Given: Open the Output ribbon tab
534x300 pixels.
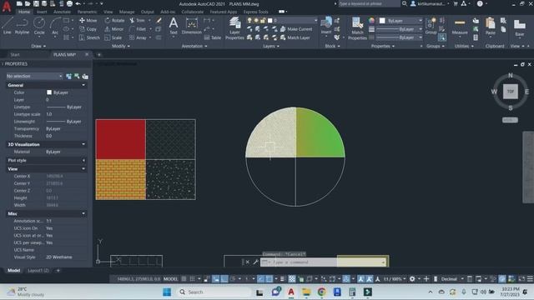Looking at the screenshot, I should tap(147, 12).
